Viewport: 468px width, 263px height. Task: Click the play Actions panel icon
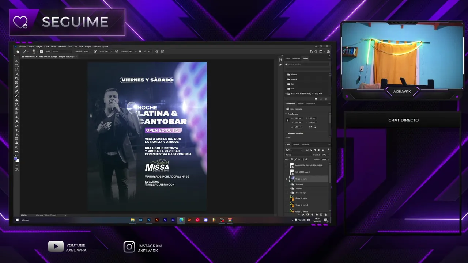(280, 65)
